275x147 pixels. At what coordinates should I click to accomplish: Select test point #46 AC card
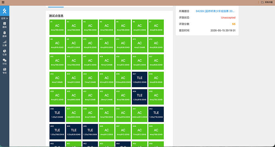107,132
